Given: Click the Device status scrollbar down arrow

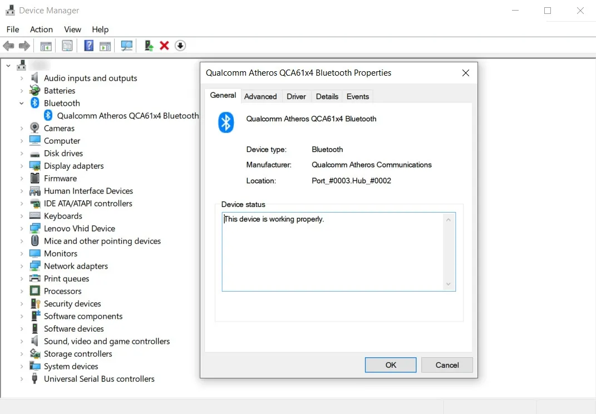Looking at the screenshot, I should [x=448, y=284].
